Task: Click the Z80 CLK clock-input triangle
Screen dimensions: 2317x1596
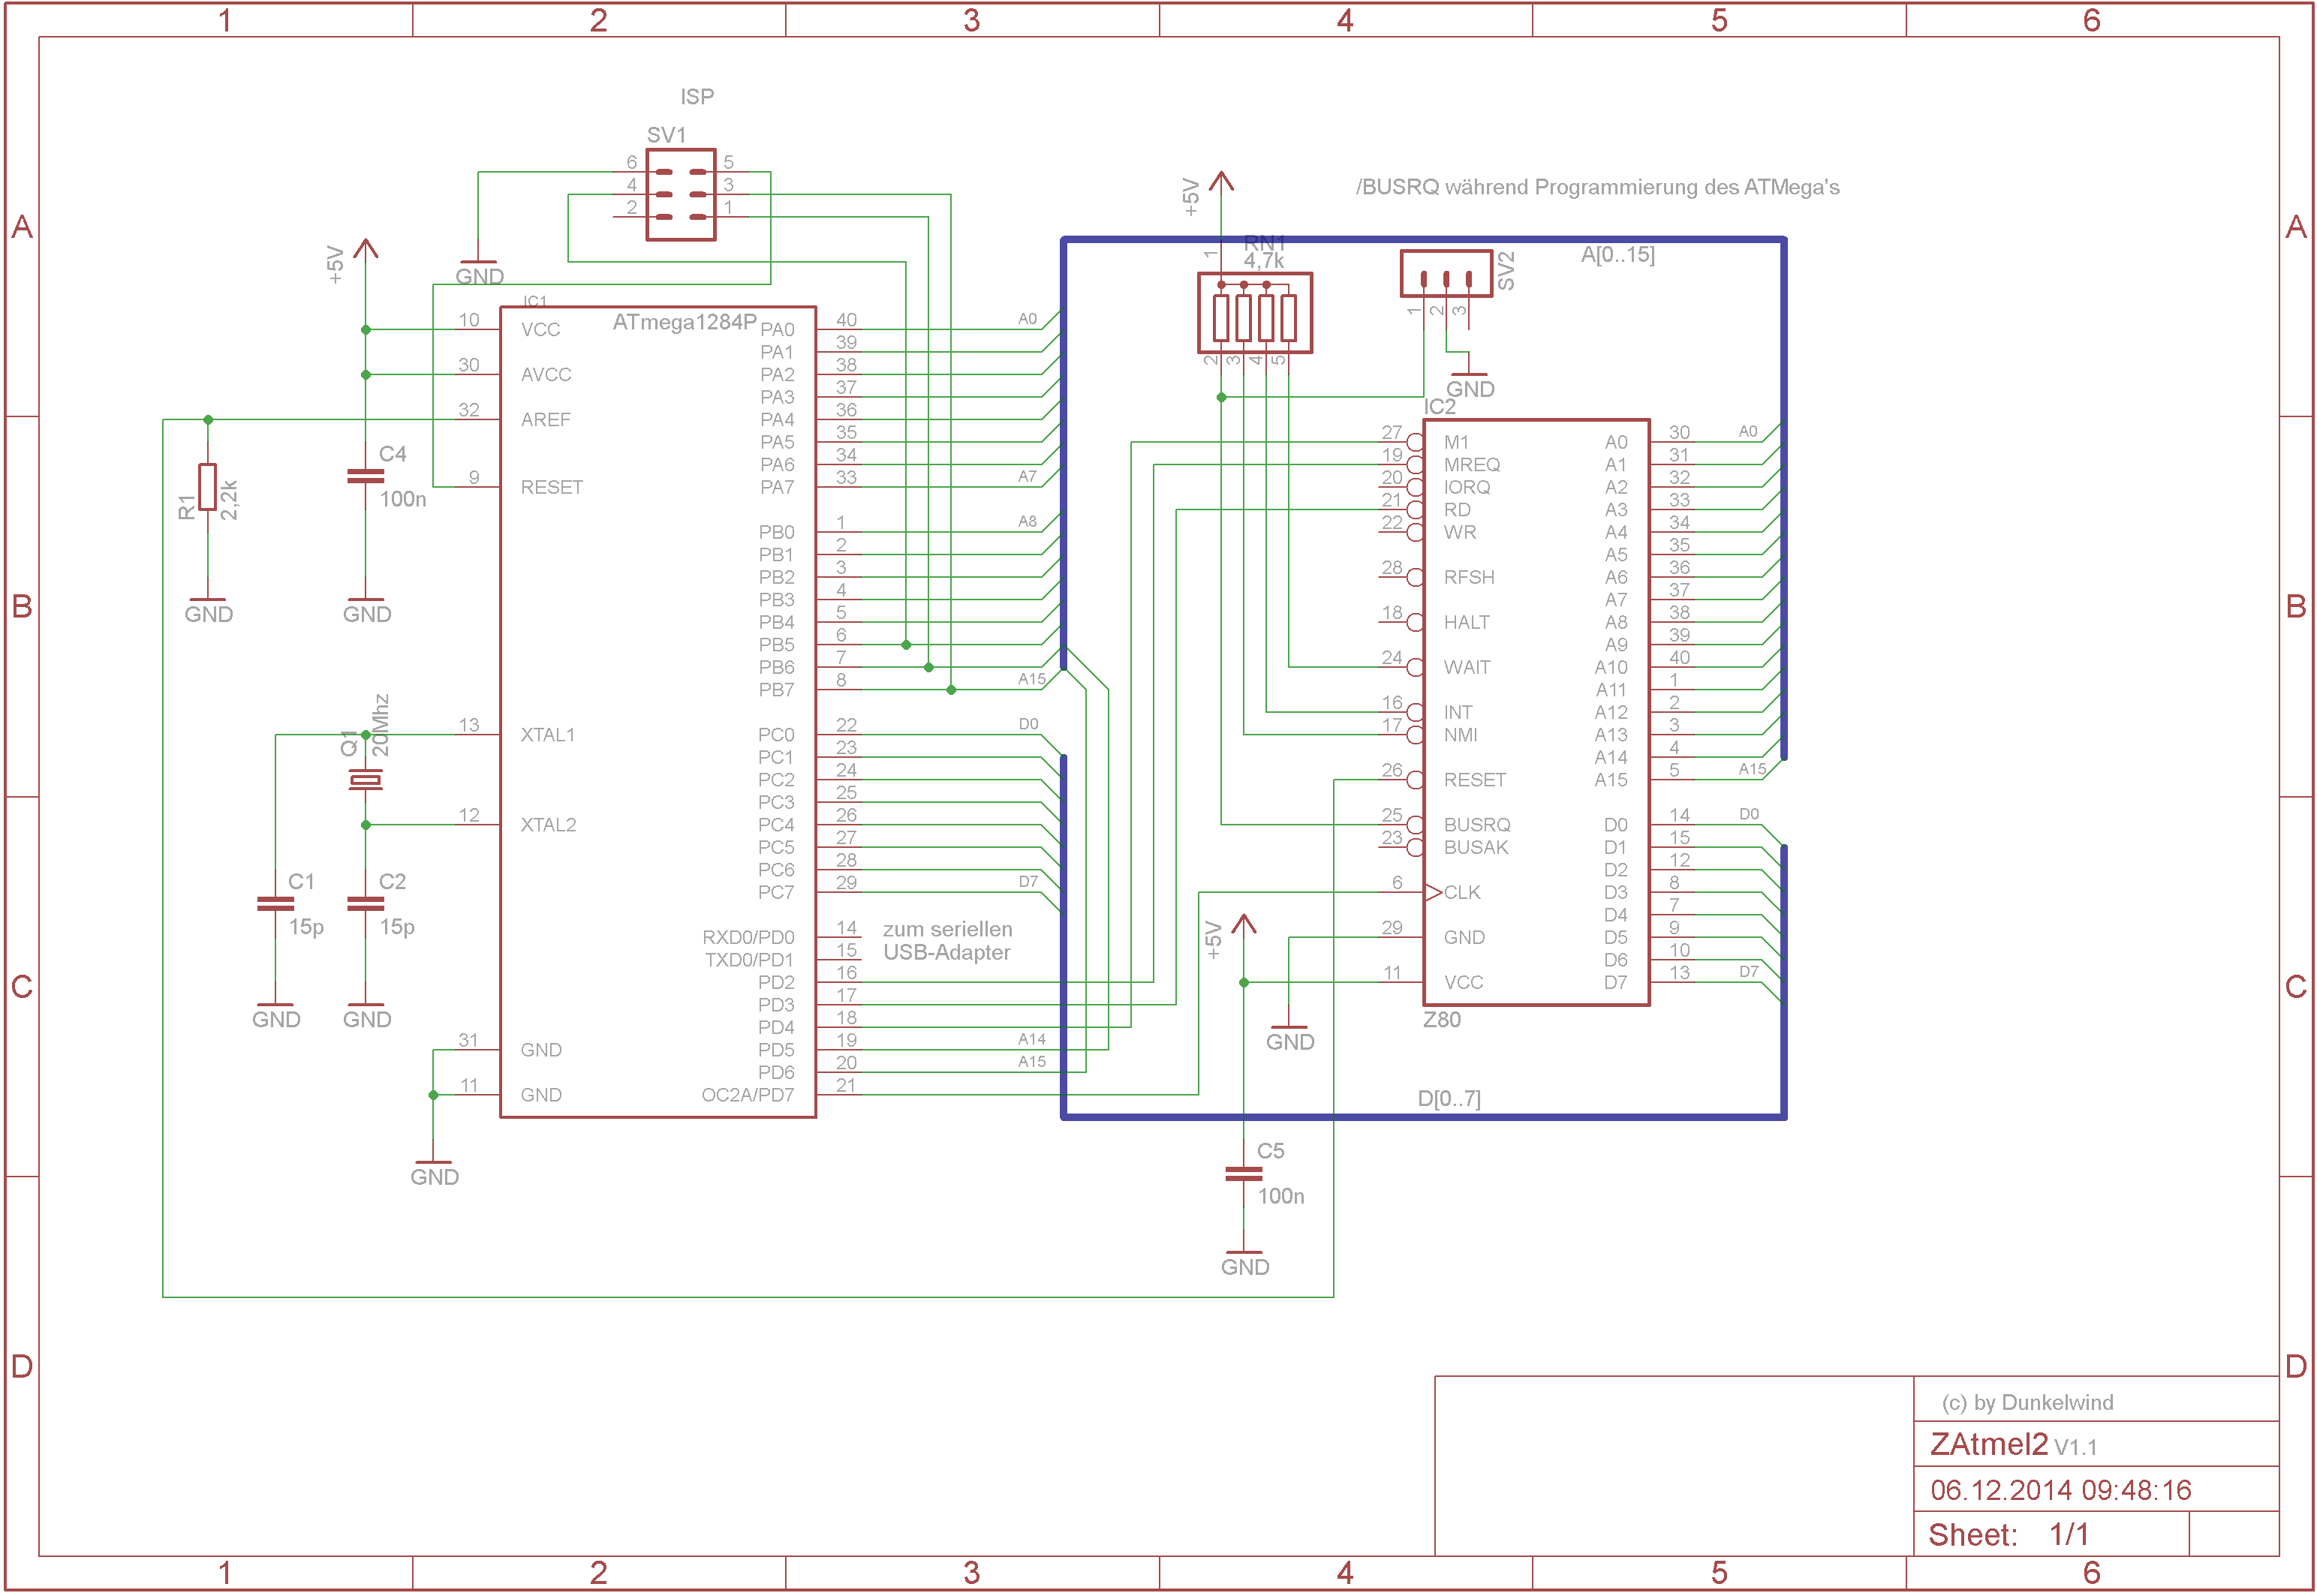Action: coord(1433,892)
